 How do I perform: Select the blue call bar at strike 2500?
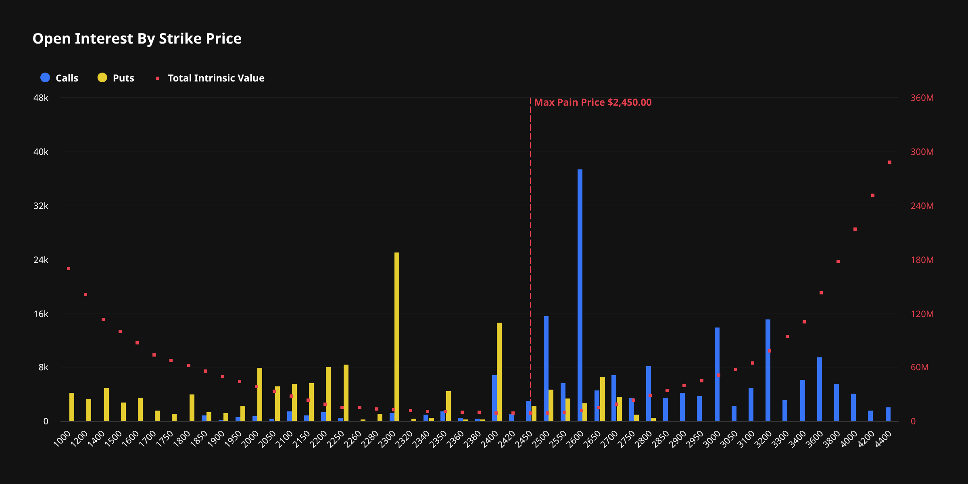click(546, 369)
